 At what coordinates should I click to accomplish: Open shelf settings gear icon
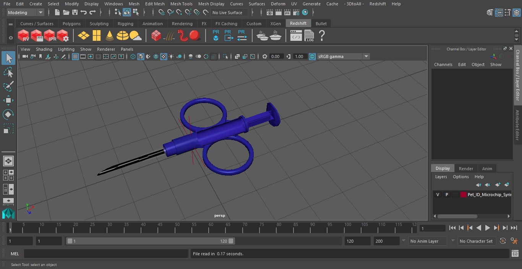coord(10,37)
